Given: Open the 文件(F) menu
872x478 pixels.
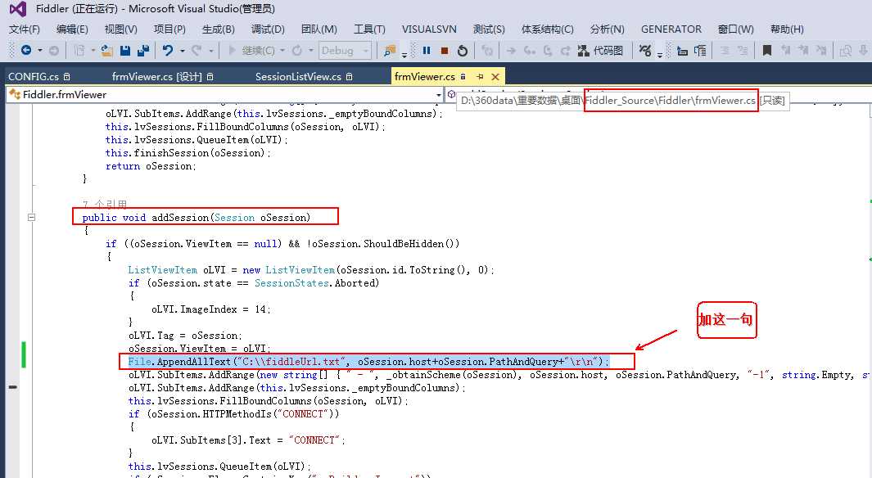Looking at the screenshot, I should (25, 29).
